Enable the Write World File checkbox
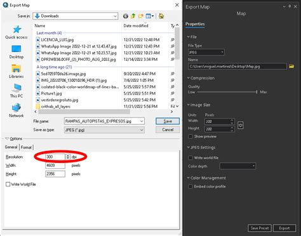This screenshot has height=236, width=301. (8, 184)
